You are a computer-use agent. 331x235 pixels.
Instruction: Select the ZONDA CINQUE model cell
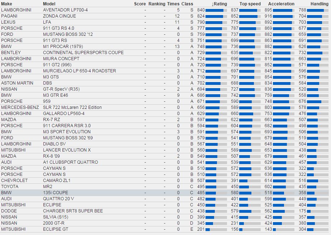click(59, 16)
